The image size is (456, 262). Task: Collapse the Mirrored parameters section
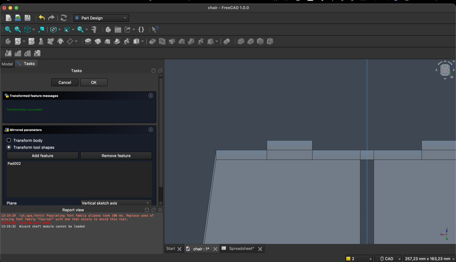click(151, 130)
